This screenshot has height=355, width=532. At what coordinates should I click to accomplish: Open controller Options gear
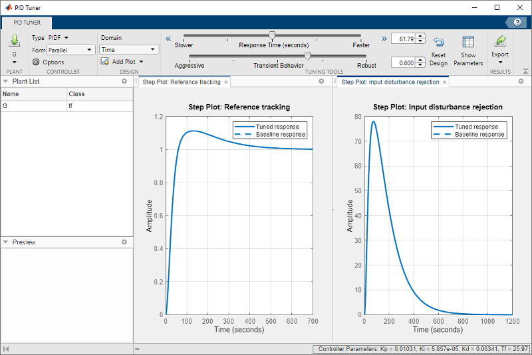pos(37,62)
